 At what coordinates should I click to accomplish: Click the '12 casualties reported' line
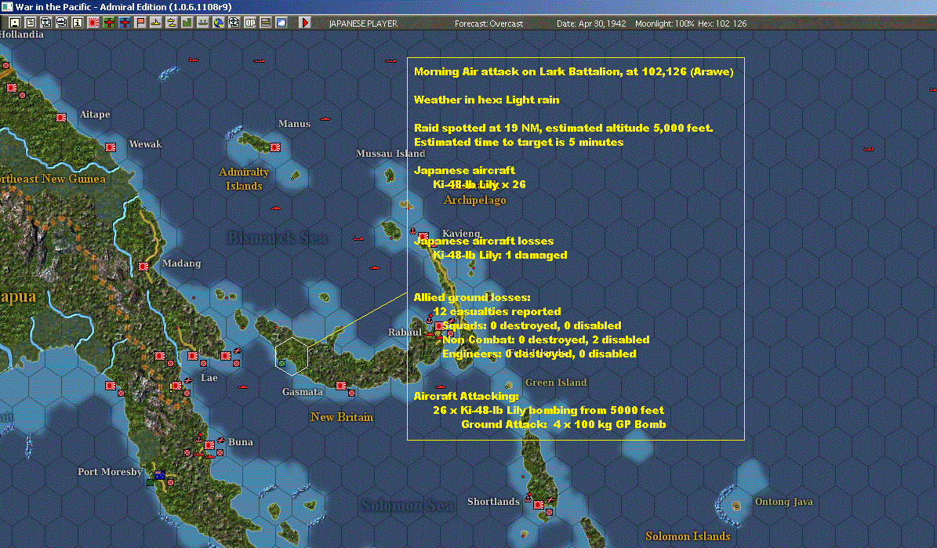pos(496,311)
